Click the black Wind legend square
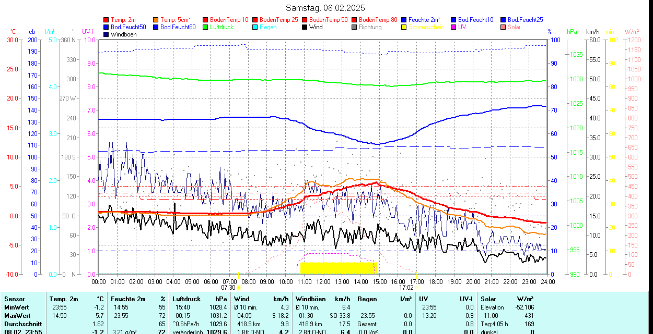This screenshot has width=653, height=334. click(x=305, y=27)
